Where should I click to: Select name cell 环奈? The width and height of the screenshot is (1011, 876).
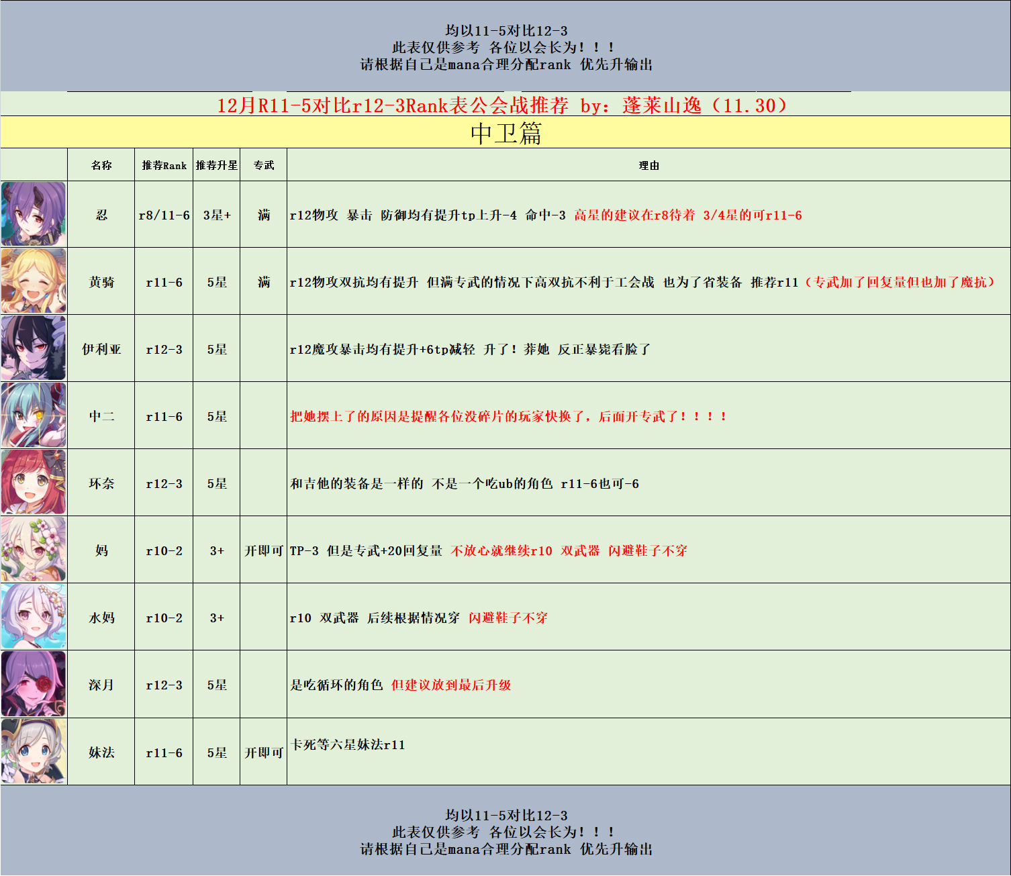pos(101,483)
